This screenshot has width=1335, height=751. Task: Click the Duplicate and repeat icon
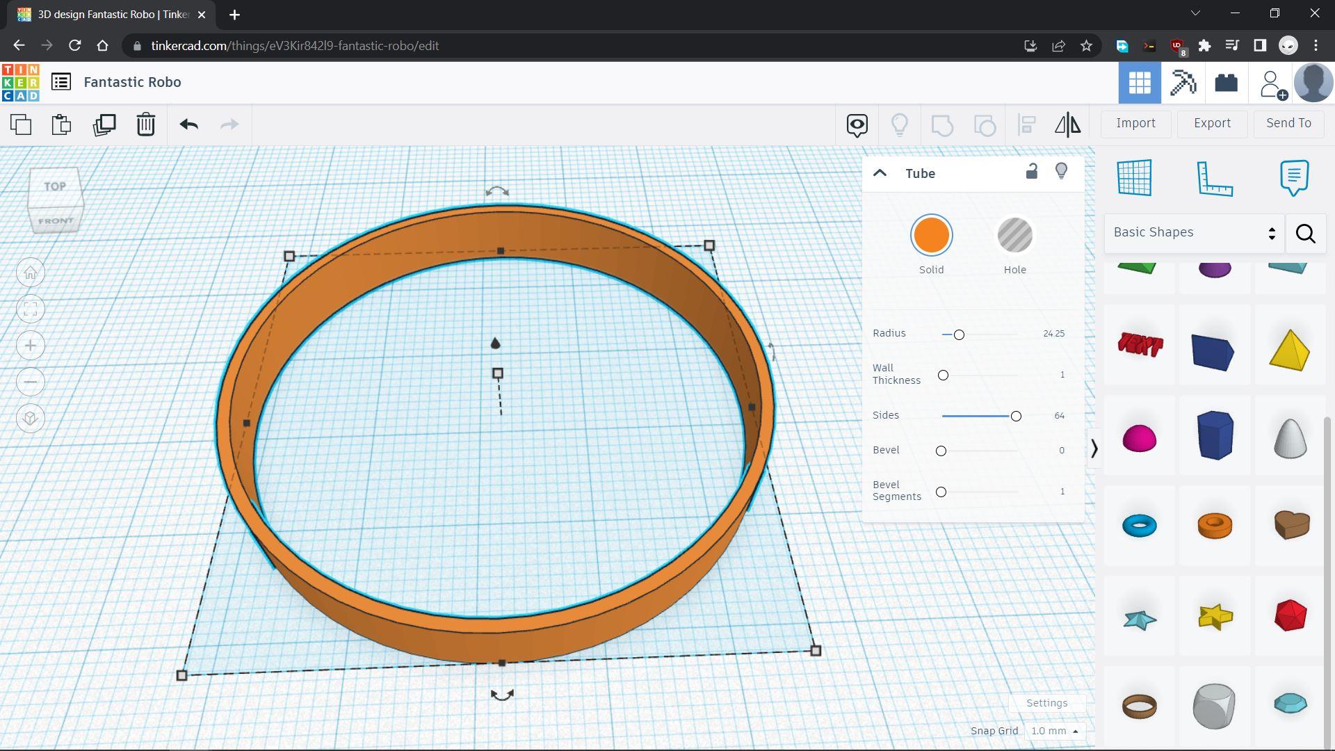104,124
